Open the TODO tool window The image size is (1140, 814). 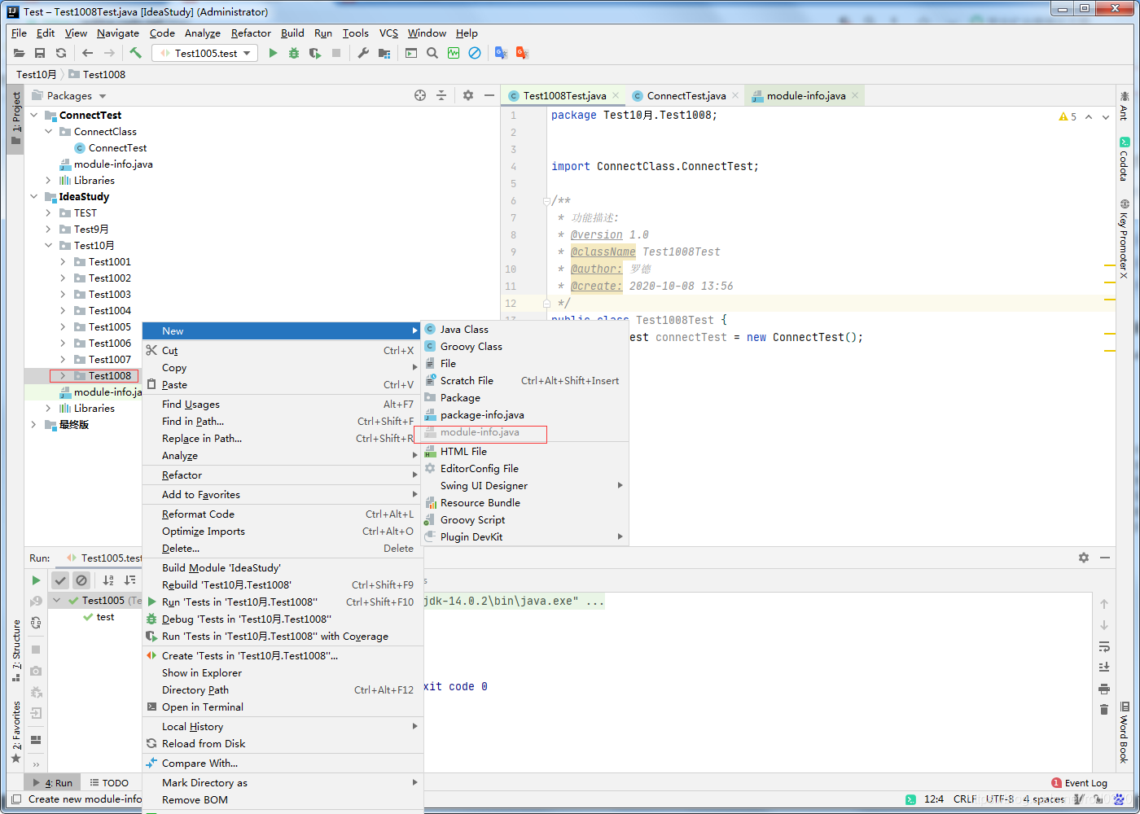tap(110, 783)
